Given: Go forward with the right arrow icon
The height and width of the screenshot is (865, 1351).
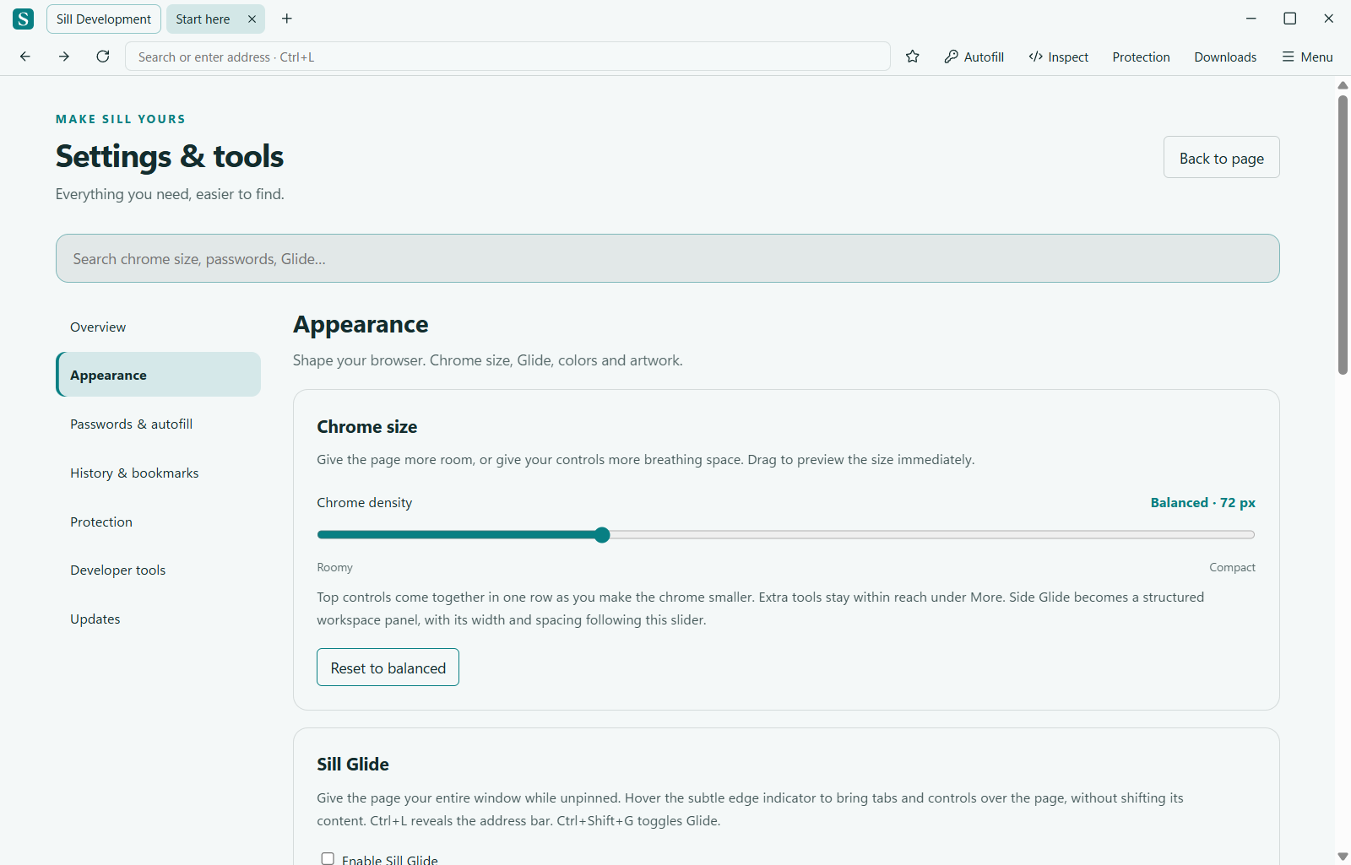Looking at the screenshot, I should 64,57.
